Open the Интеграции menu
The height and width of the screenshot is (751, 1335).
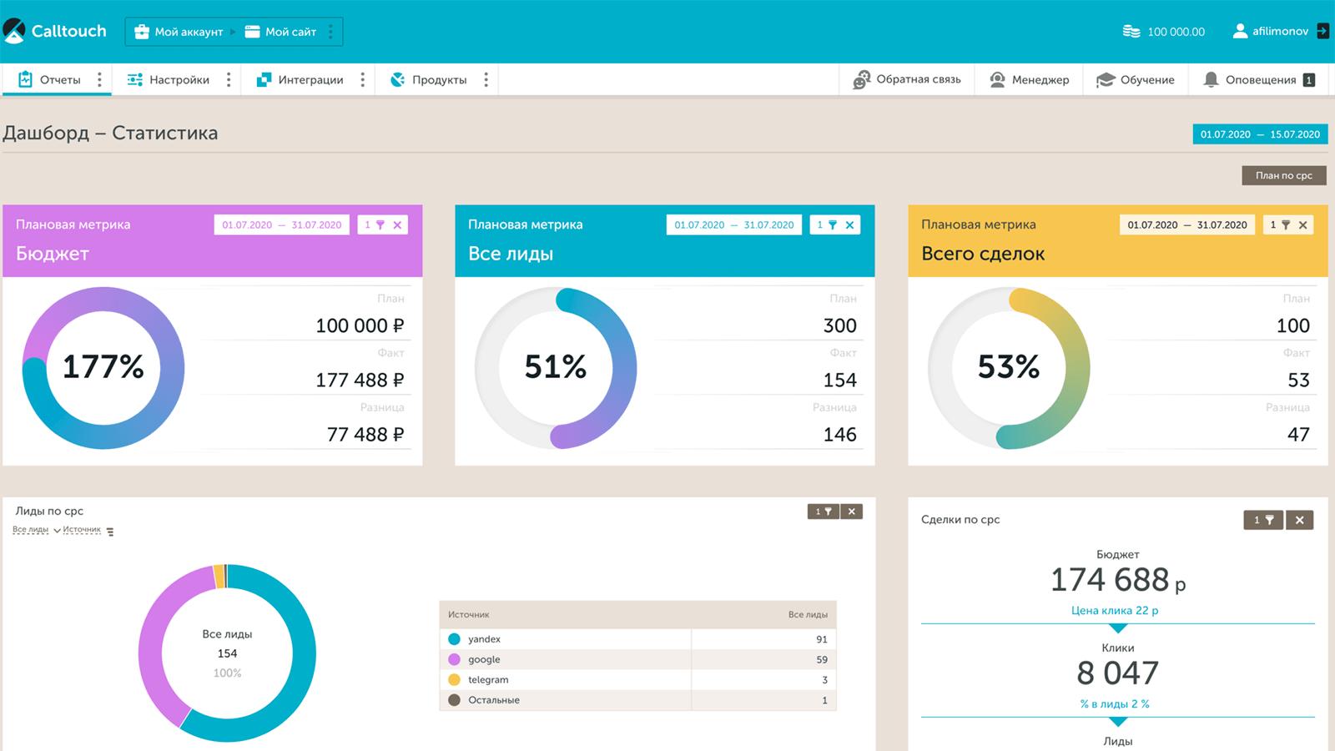(300, 80)
